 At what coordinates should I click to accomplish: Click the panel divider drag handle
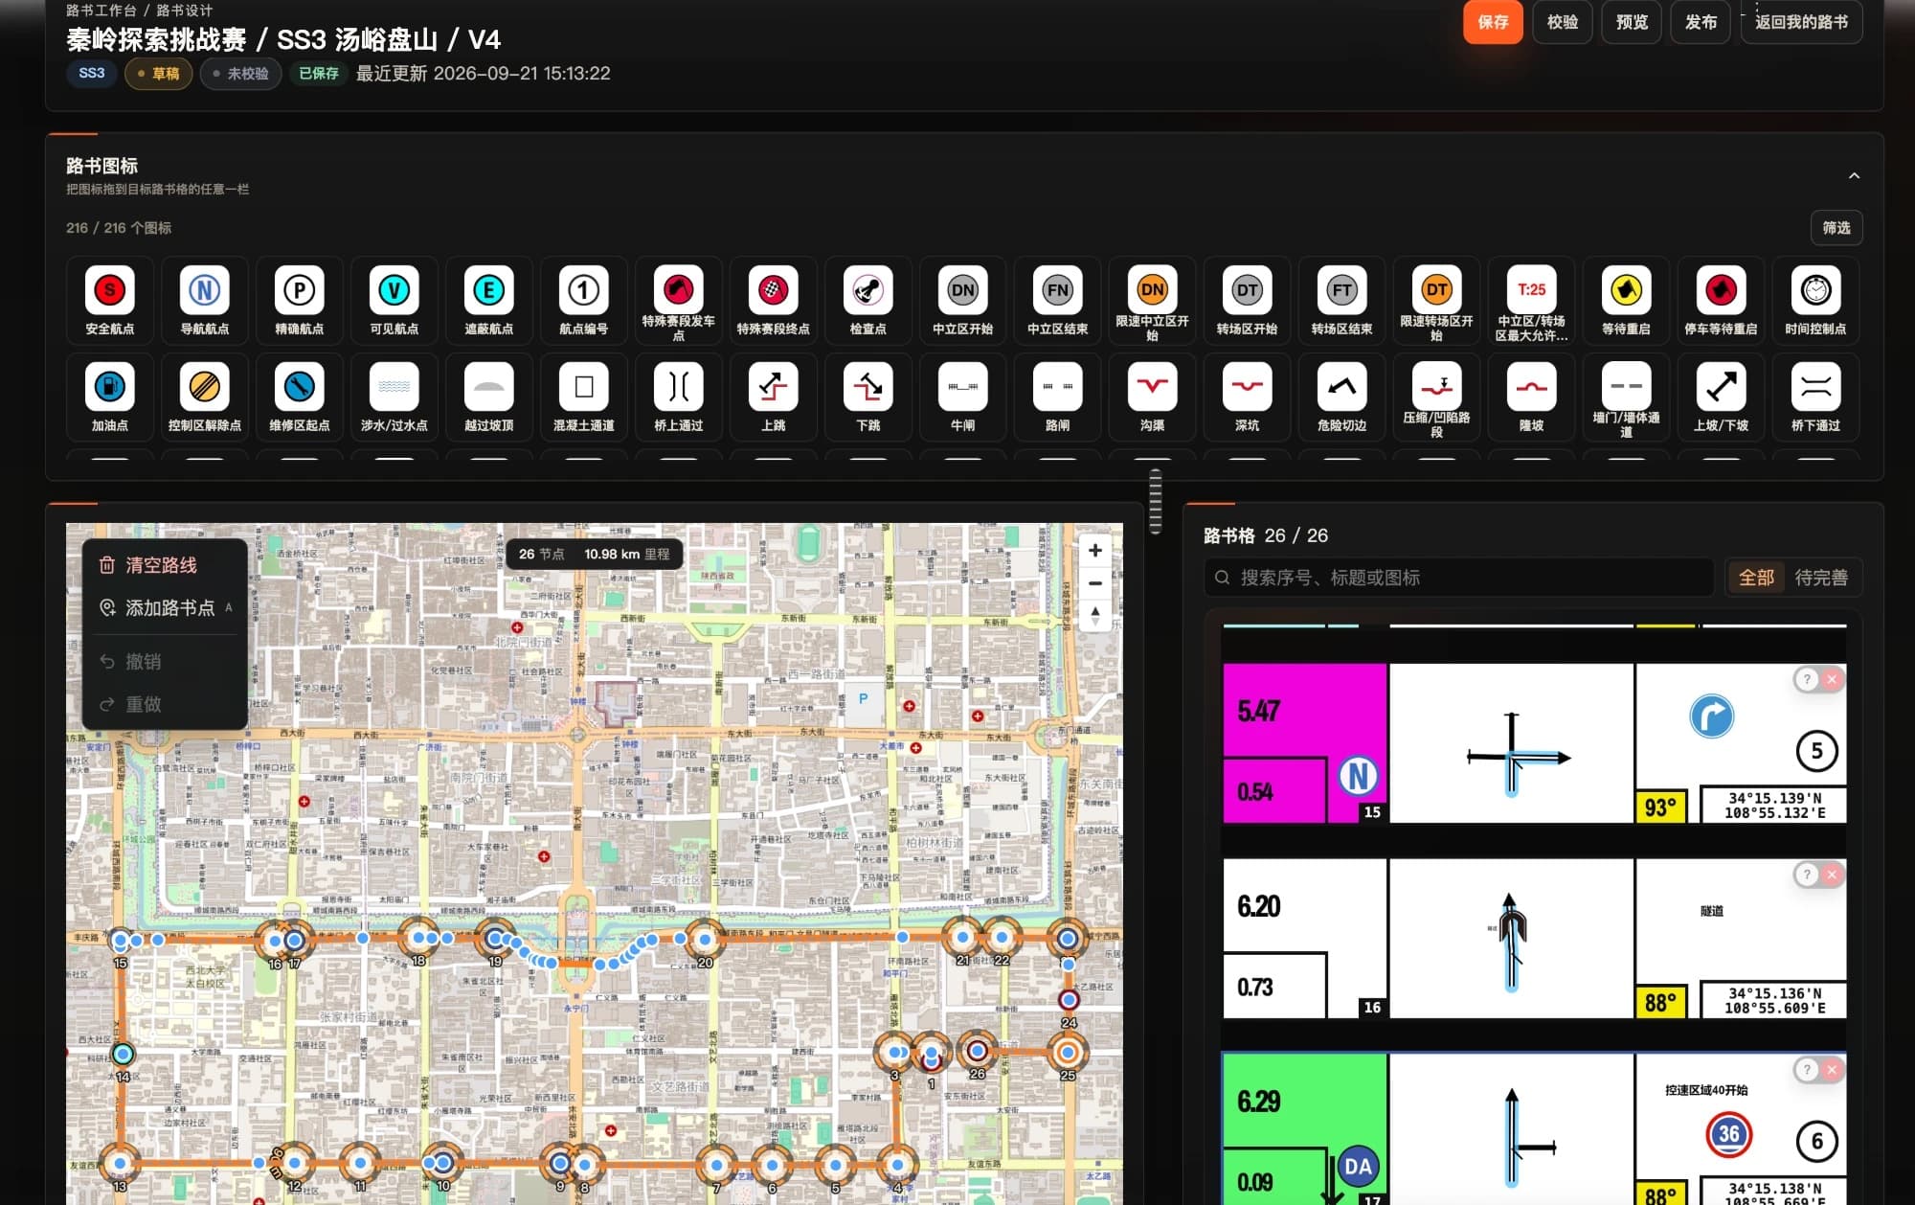(1156, 500)
